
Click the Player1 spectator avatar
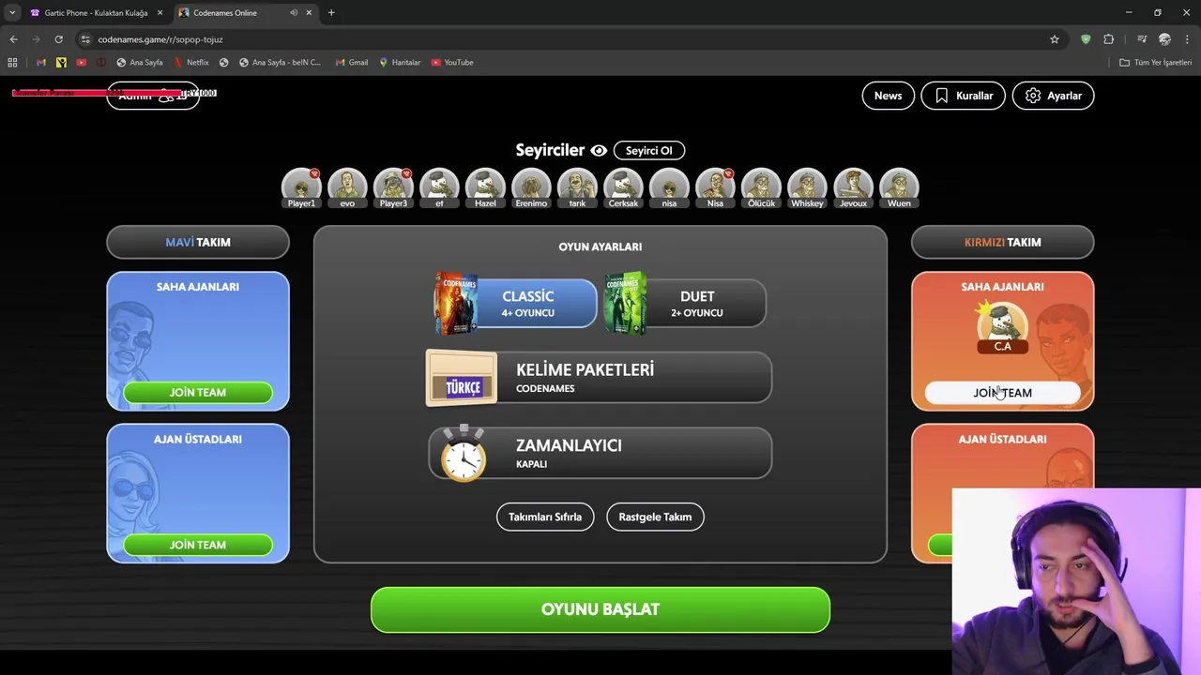pyautogui.click(x=301, y=187)
